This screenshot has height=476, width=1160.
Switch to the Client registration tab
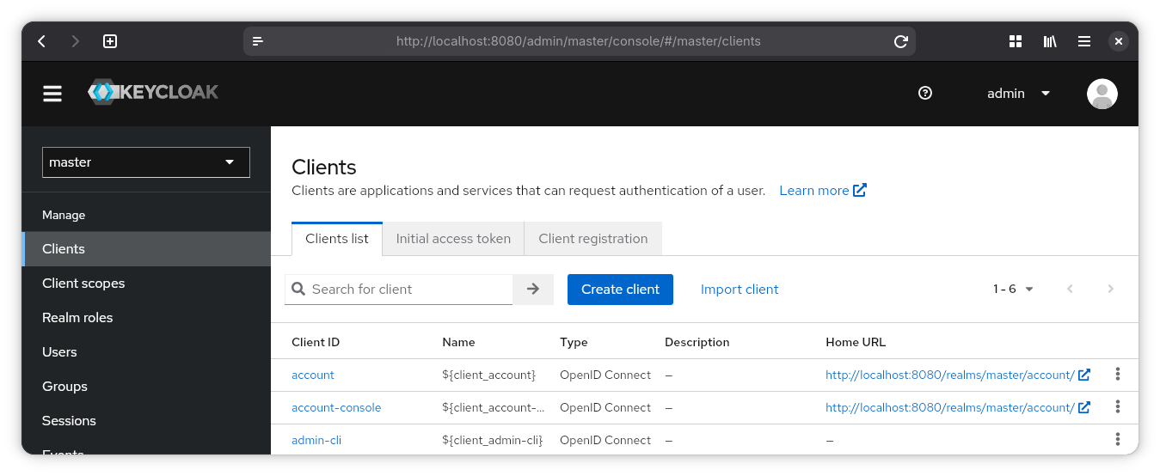point(592,239)
